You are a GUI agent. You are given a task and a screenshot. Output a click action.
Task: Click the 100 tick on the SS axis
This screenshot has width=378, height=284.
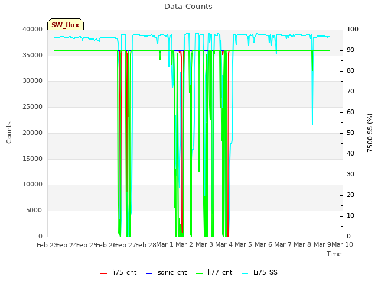pyautogui.click(x=353, y=29)
